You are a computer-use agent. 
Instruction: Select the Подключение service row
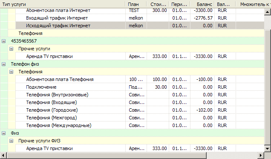[140, 87]
